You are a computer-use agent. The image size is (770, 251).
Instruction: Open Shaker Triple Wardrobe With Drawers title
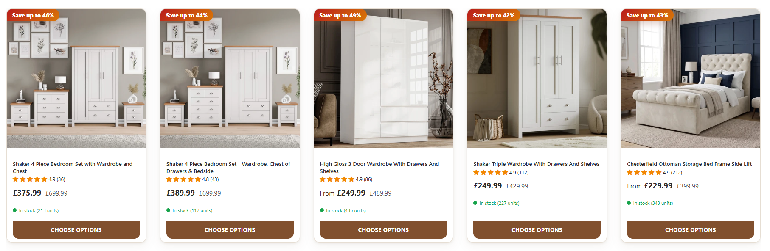pos(537,164)
